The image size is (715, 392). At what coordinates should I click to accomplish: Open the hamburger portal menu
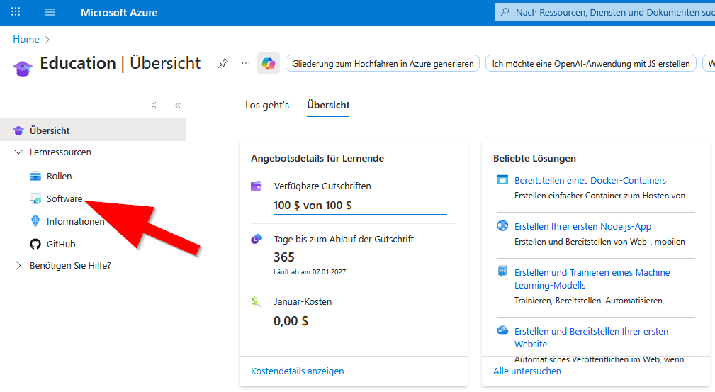[x=50, y=12]
